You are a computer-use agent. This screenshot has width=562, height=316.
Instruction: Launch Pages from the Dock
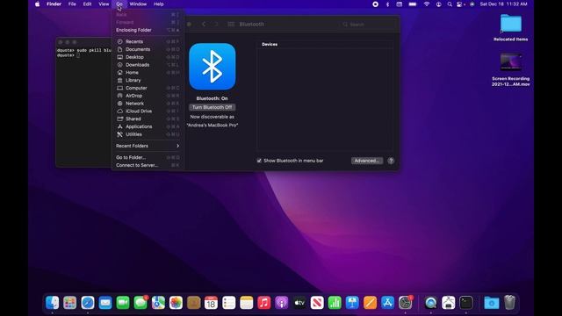click(x=370, y=303)
